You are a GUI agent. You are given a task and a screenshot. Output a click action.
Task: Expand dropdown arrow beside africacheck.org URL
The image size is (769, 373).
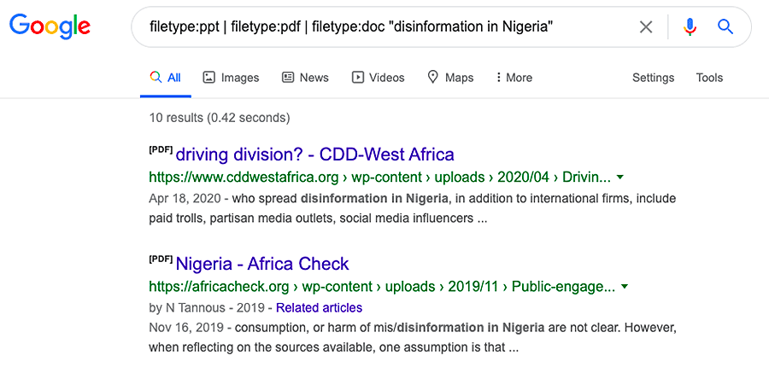pyautogui.click(x=625, y=286)
